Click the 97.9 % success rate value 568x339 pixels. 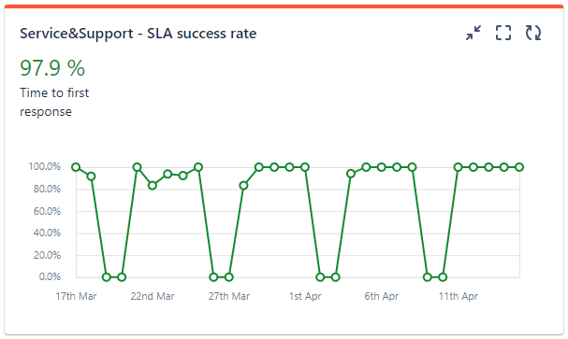(x=52, y=68)
